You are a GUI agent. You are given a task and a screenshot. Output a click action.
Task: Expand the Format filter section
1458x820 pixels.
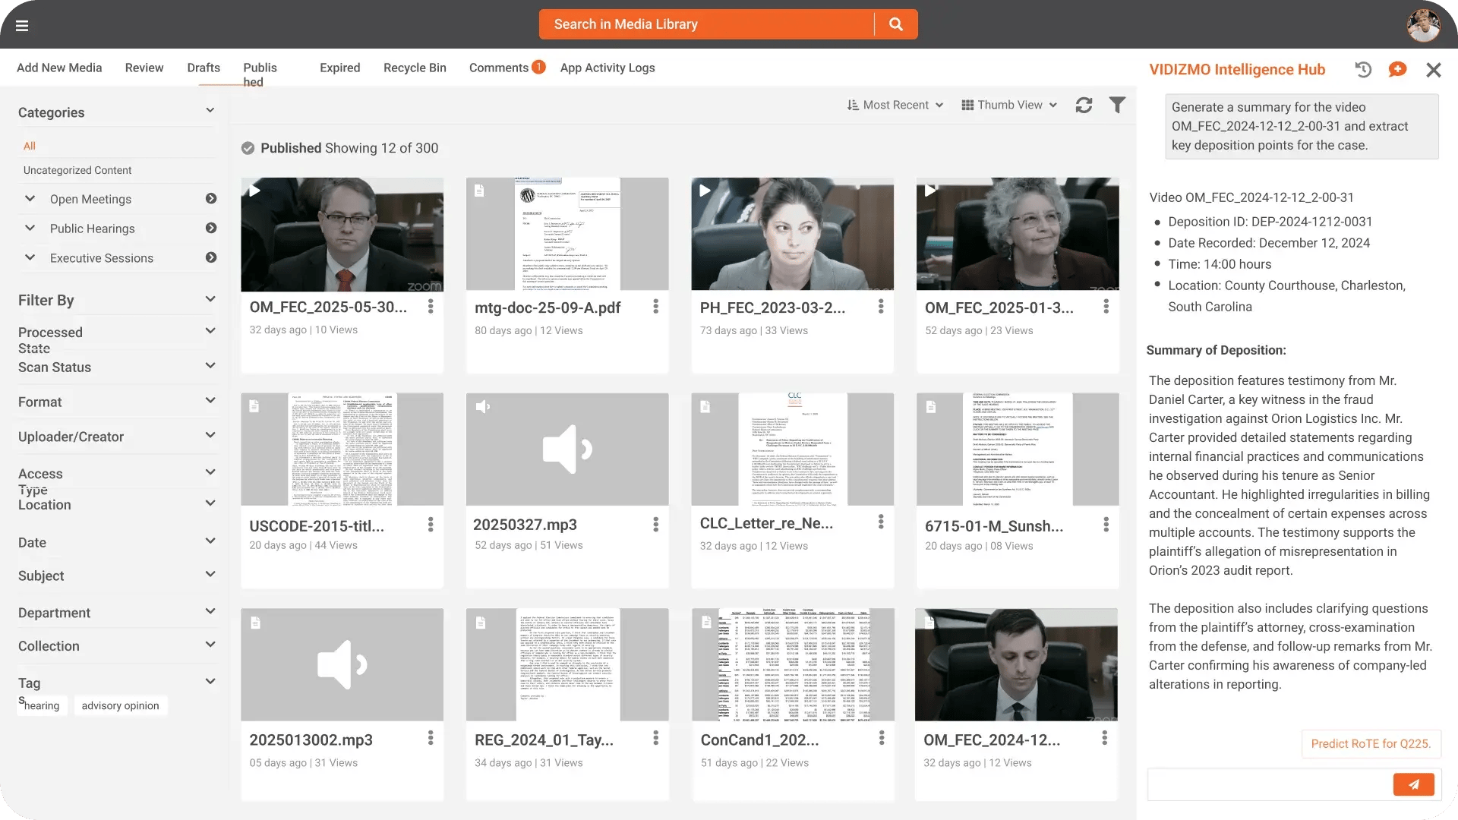point(210,401)
